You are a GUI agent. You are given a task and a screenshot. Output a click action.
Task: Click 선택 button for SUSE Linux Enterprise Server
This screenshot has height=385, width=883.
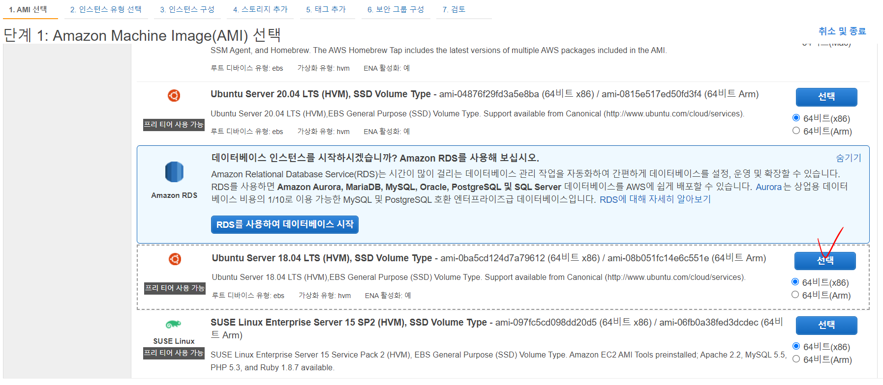click(826, 325)
